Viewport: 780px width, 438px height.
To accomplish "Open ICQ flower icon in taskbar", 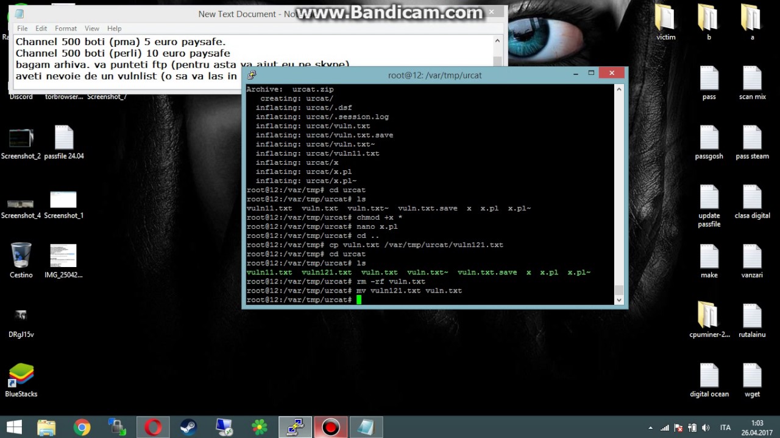I will click(260, 427).
